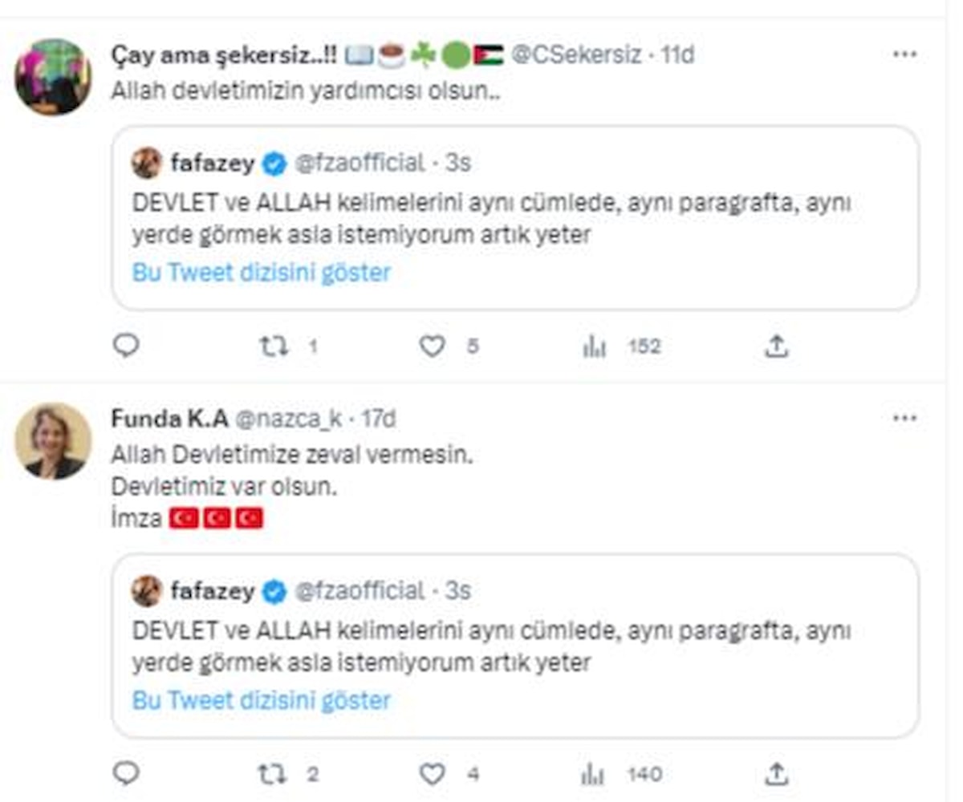Viewport: 963px width, 802px height.
Task: Like the Çay ama şekersiz tweet
Action: click(433, 346)
